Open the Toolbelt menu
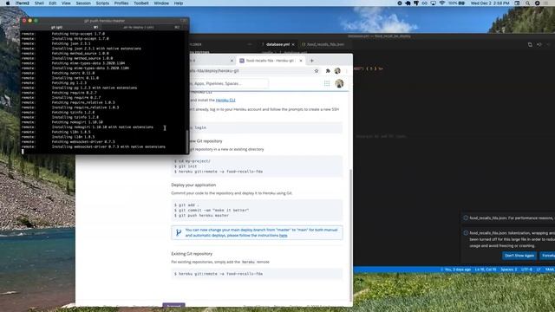 tap(140, 3)
